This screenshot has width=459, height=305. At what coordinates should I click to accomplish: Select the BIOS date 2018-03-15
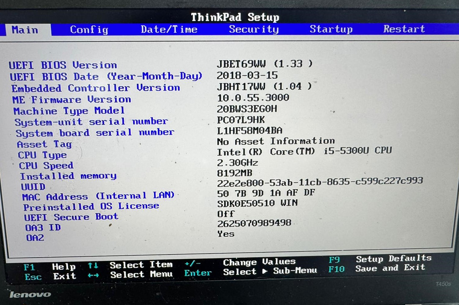(247, 75)
